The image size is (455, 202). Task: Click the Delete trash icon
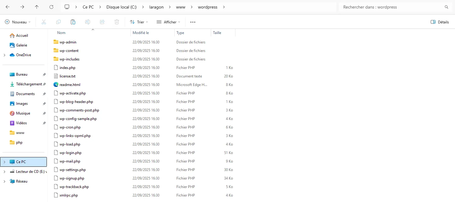click(117, 22)
